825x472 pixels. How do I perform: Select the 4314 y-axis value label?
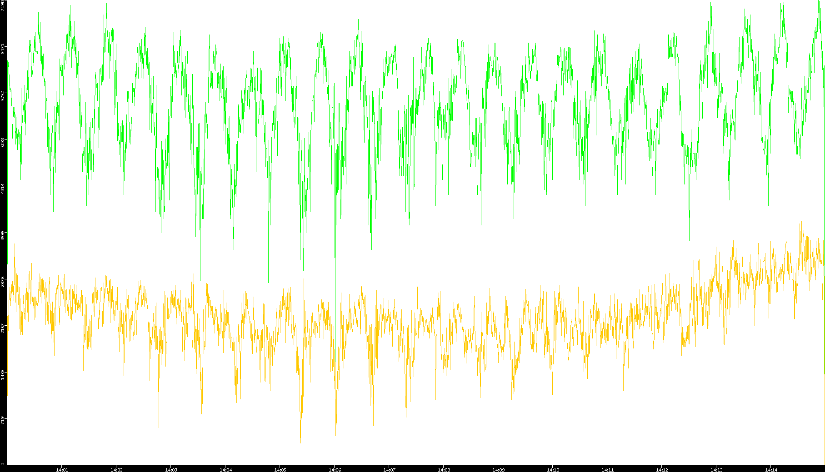3,189
